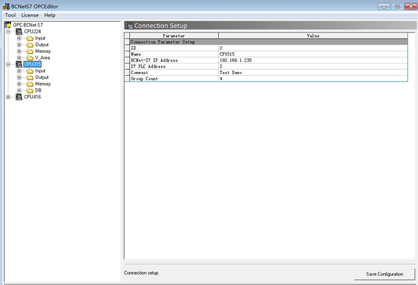
Task: Click the Value column header
Action: point(313,36)
